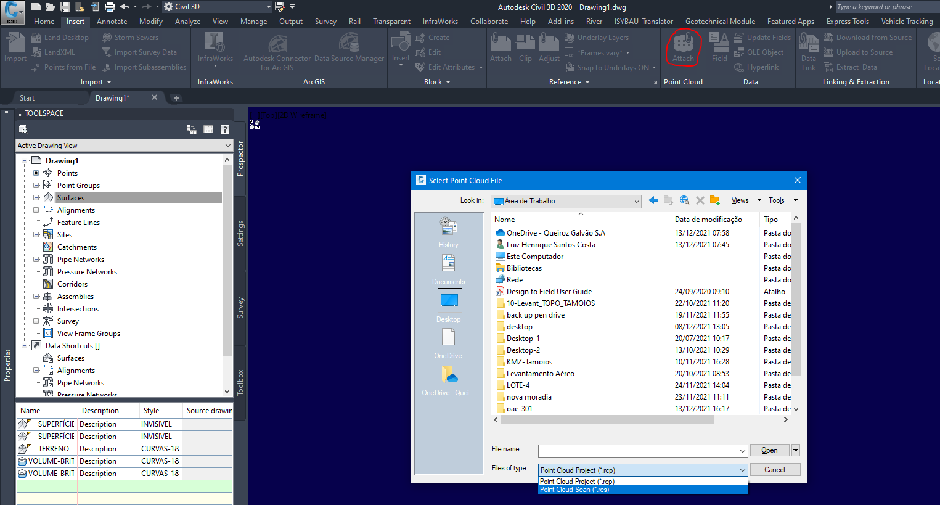The image size is (940, 505).
Task: Click the block Insert icon
Action: 400,43
